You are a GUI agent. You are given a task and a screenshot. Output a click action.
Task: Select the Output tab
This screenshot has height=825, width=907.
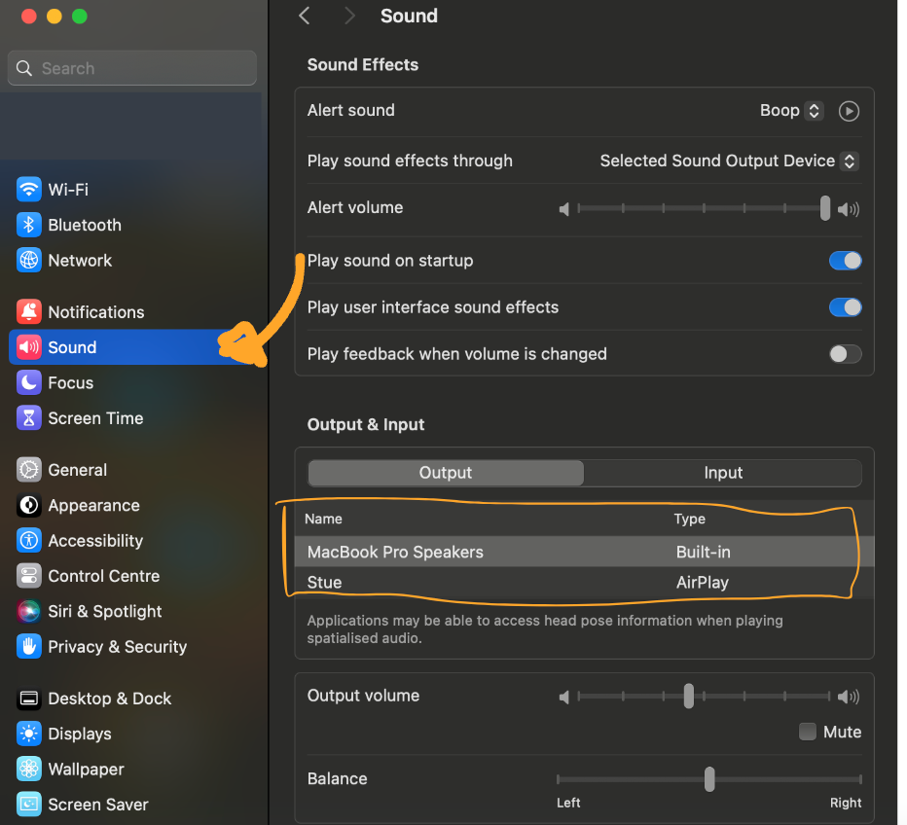446,473
